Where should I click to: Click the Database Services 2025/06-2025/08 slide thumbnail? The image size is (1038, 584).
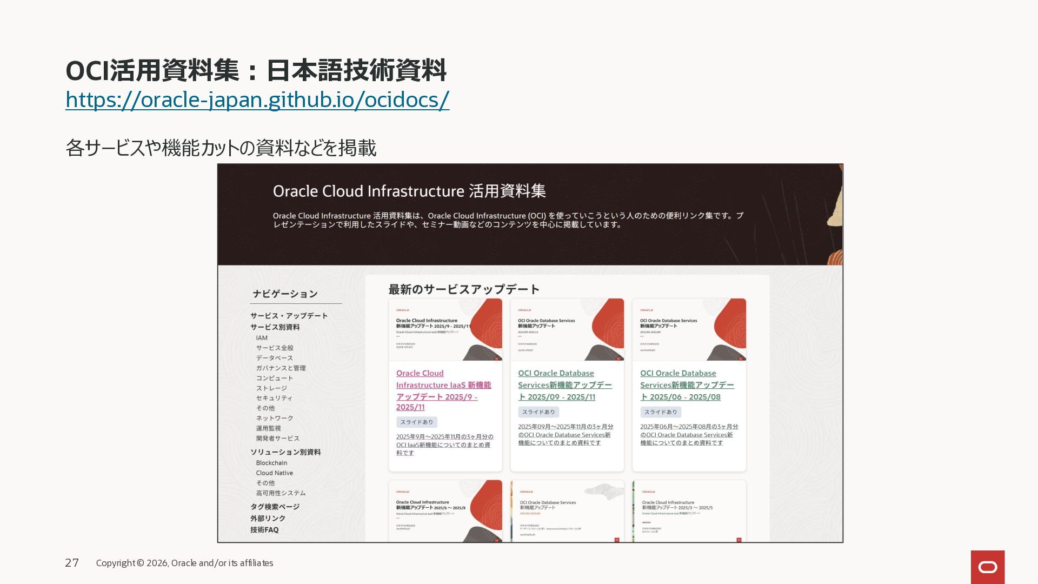(689, 329)
